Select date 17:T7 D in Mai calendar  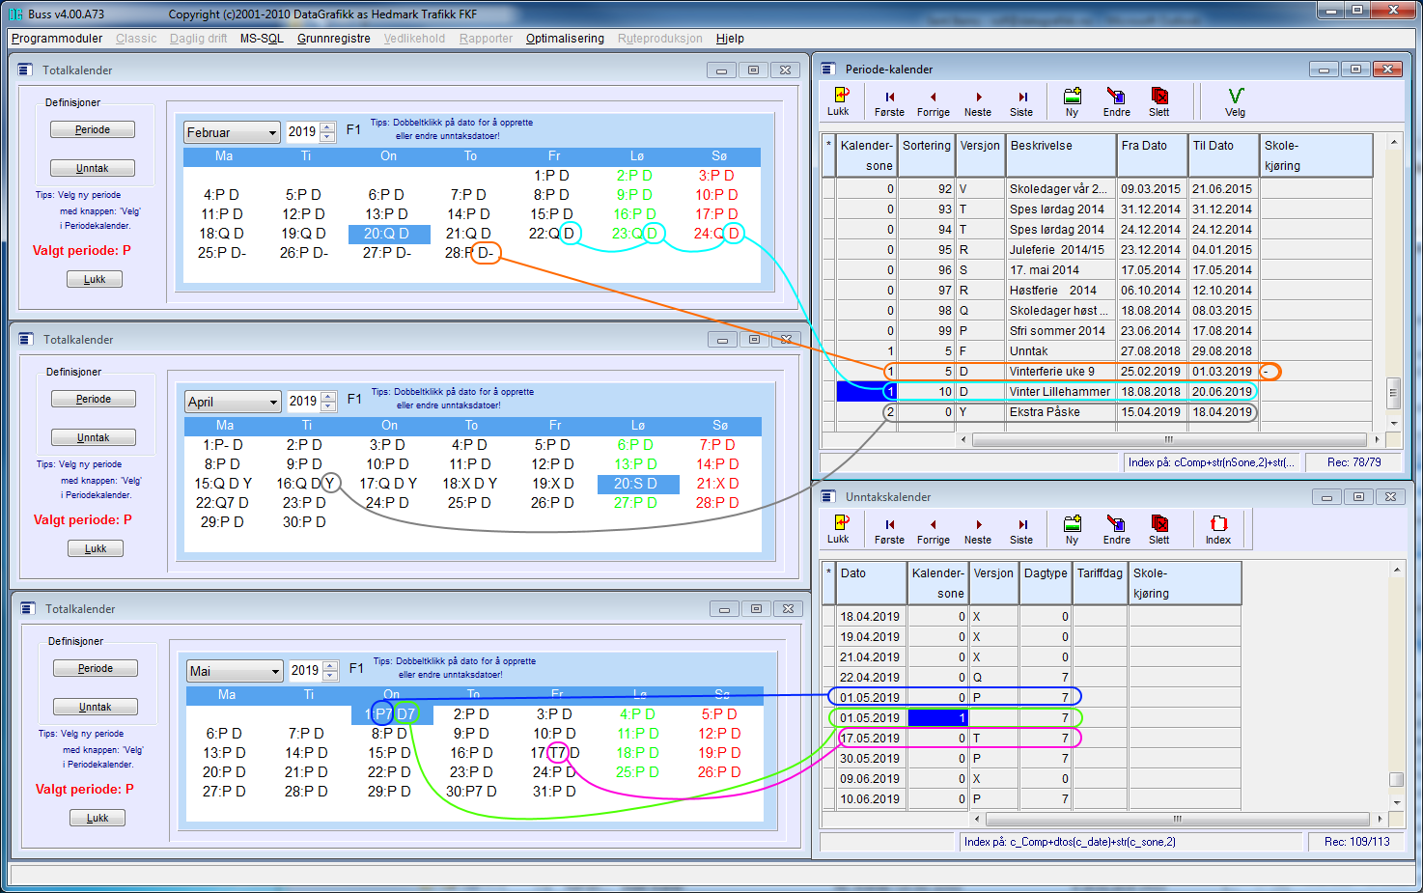555,753
